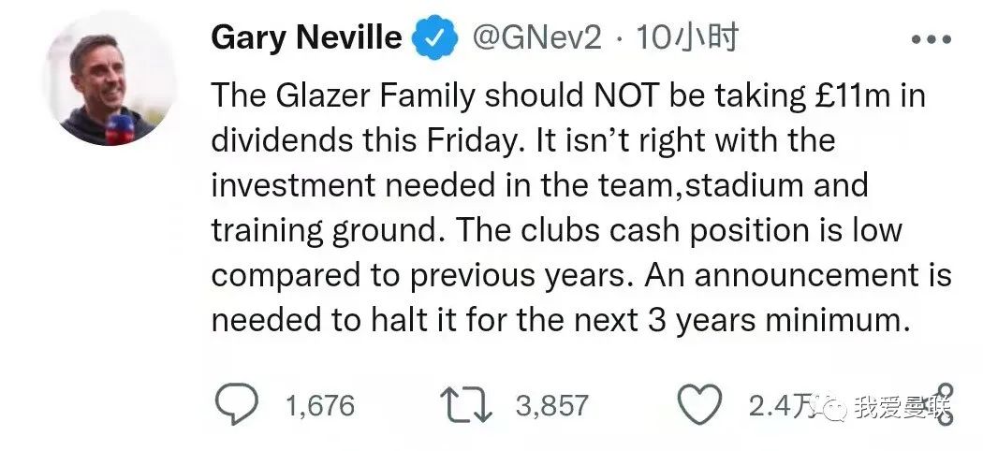
Task: Click the 1,676 replies count
Action: (320, 405)
